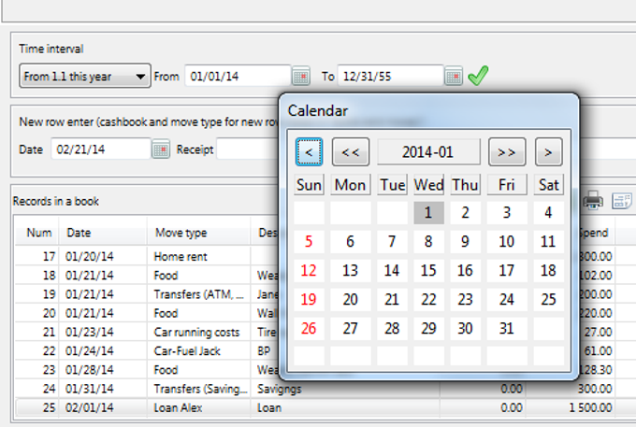Go to previous month with '<' button

[309, 152]
